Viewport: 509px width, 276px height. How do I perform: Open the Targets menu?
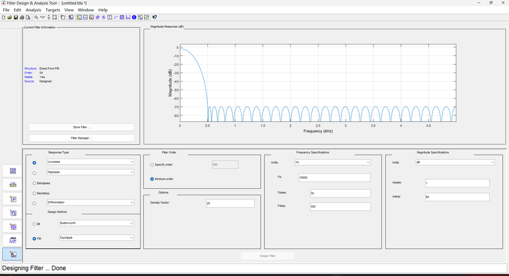[52, 10]
